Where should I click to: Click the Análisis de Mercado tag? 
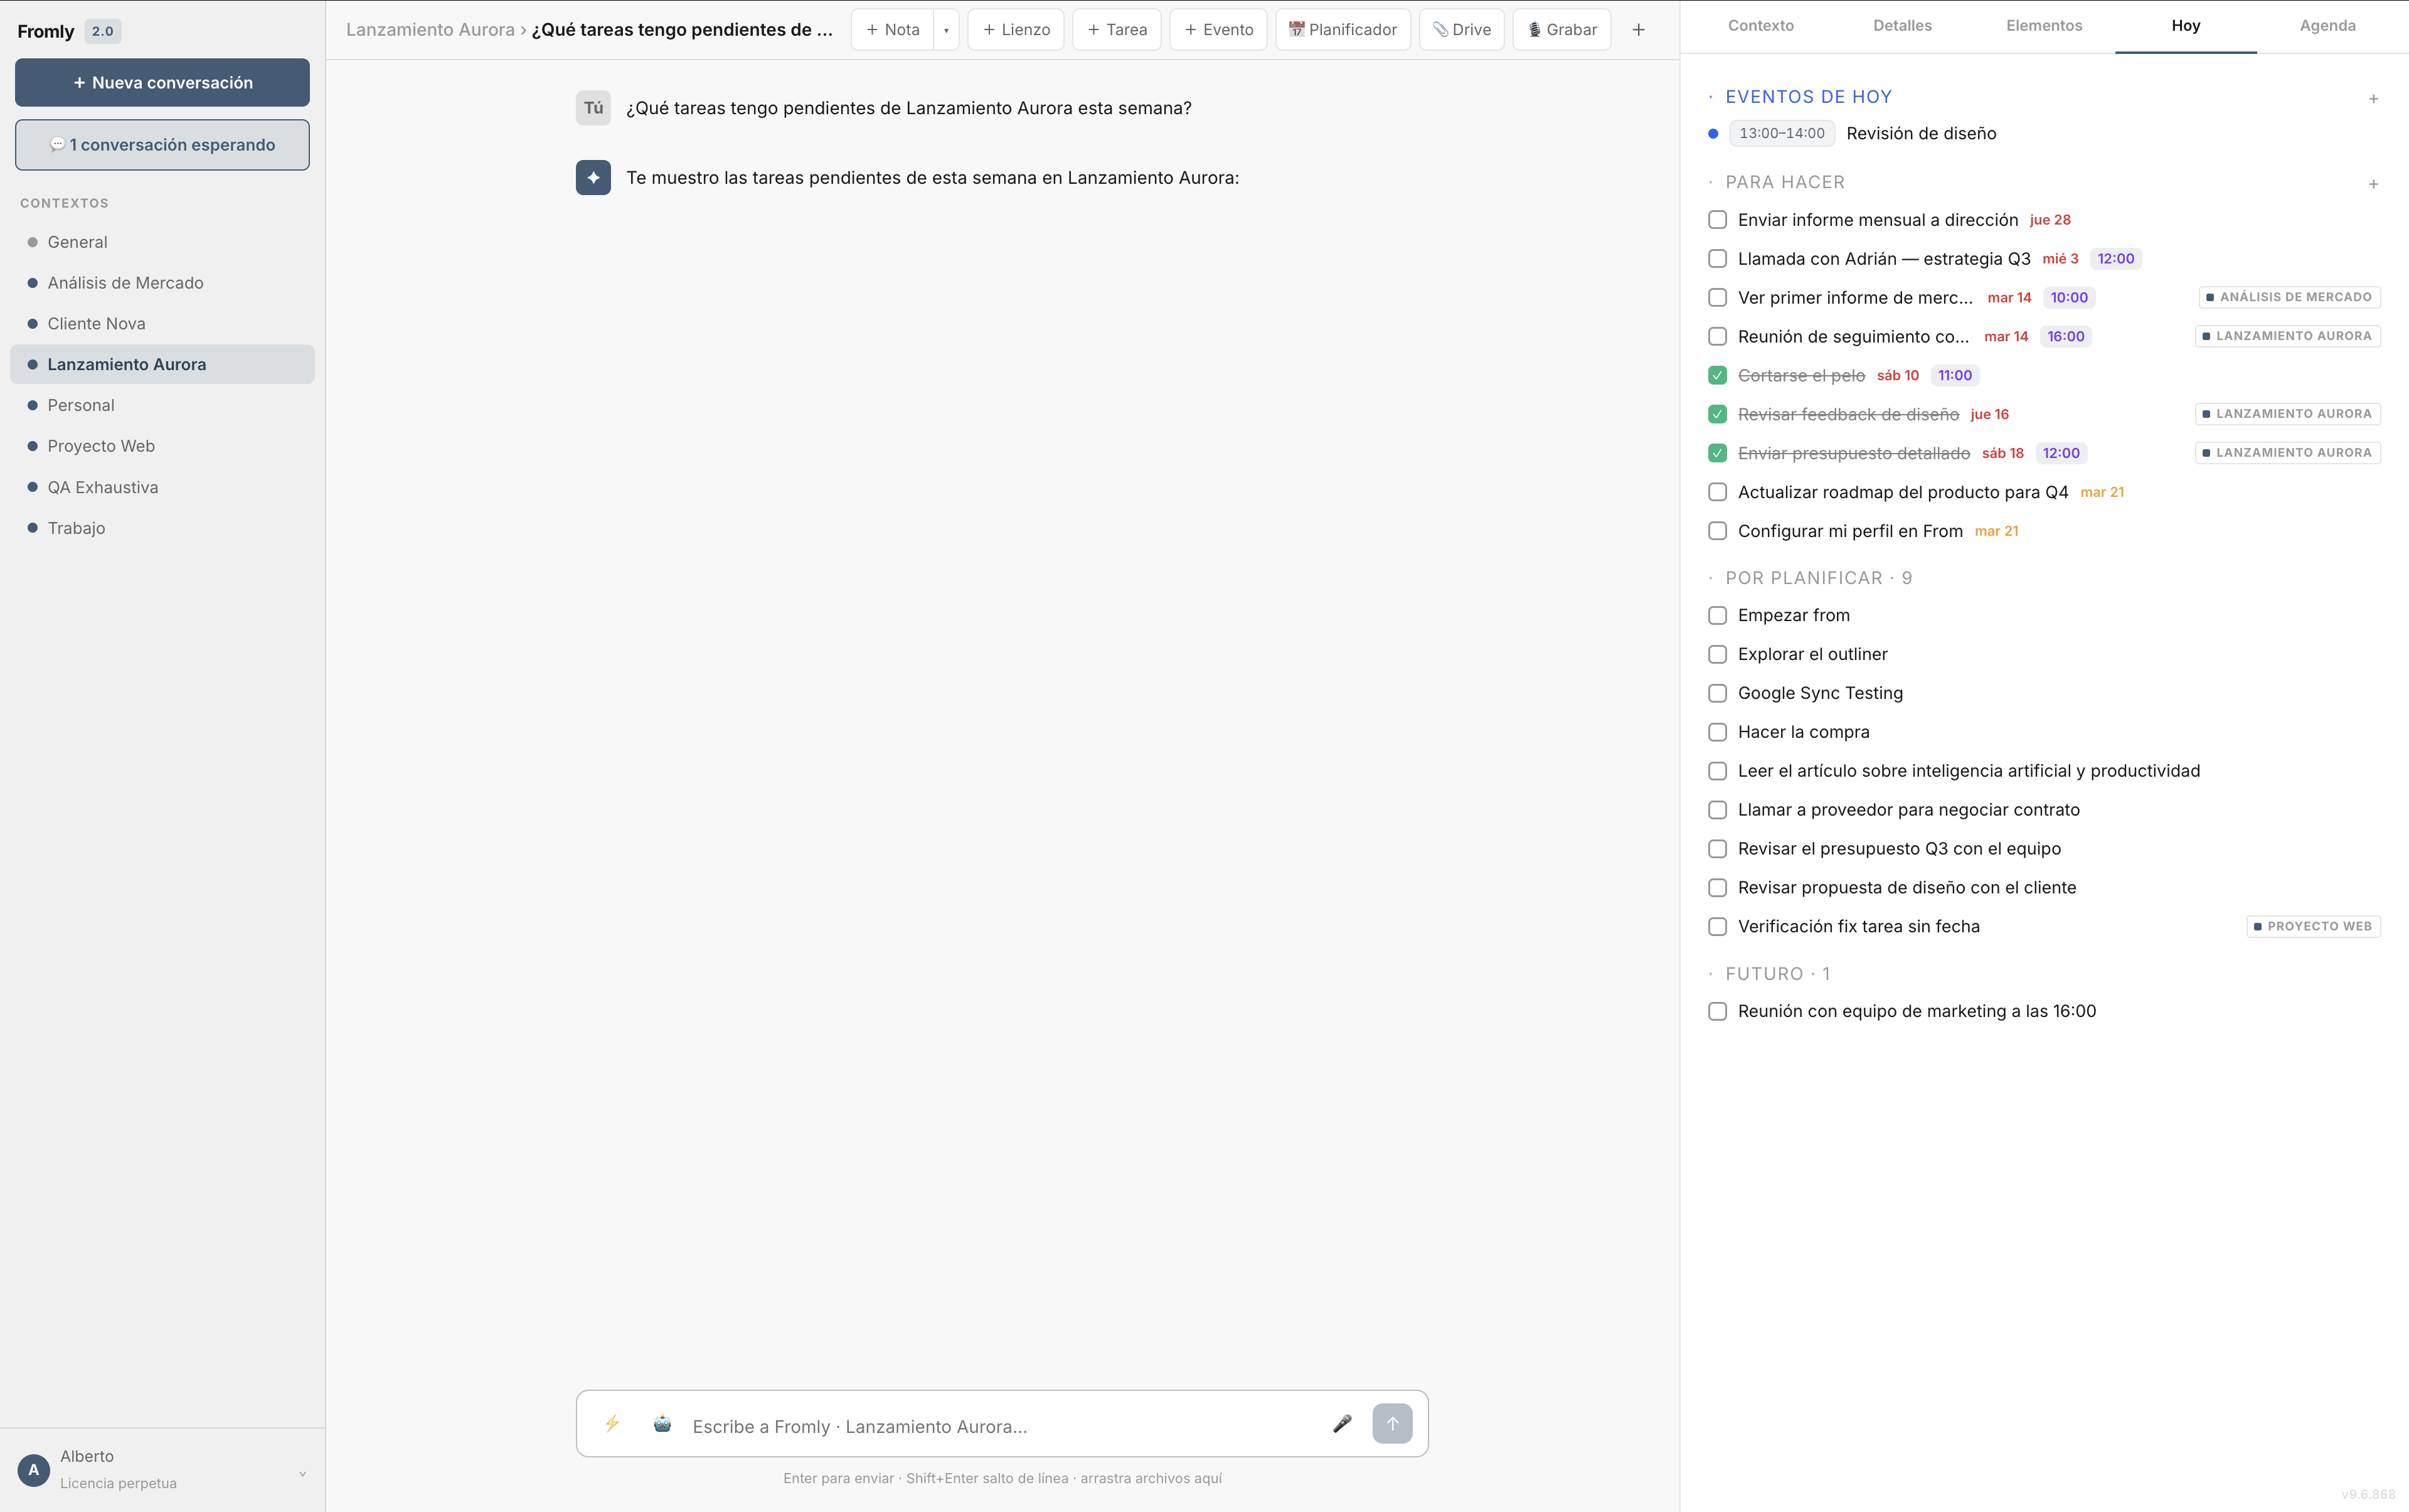[2289, 297]
